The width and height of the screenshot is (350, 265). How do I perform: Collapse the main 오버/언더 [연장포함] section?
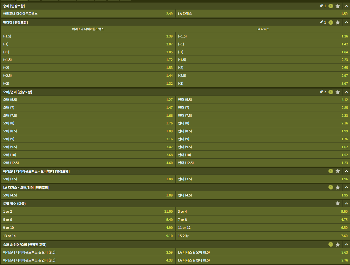(x=347, y=92)
